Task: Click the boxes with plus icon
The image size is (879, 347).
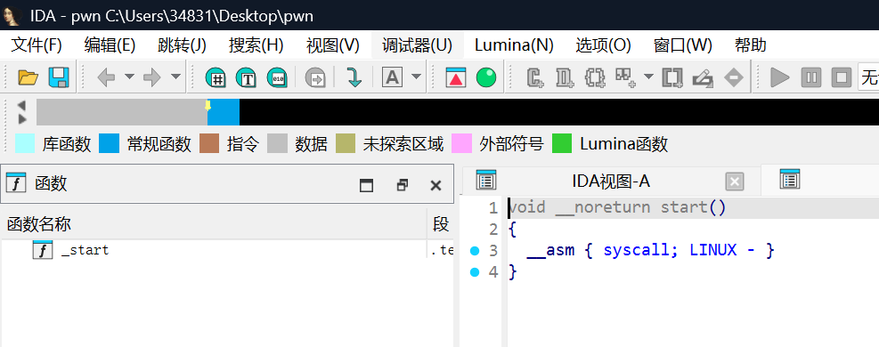Action: click(625, 77)
